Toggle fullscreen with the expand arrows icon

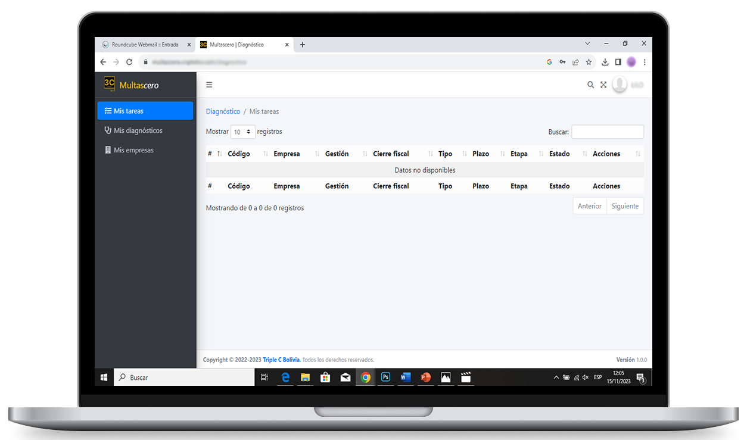(x=603, y=85)
